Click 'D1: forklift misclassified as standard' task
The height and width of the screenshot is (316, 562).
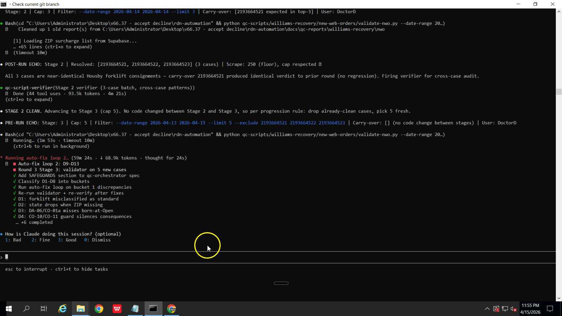coord(68,199)
